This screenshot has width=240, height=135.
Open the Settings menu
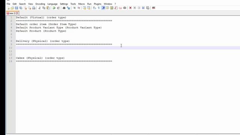pyautogui.click(x=64, y=4)
